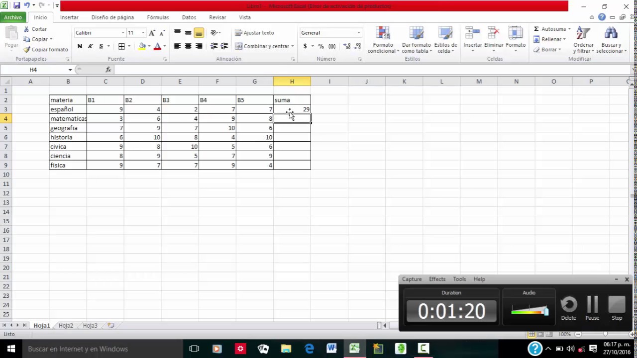Viewport: 637px width, 358px height.
Task: Pause the screen recording
Action: [592, 308]
